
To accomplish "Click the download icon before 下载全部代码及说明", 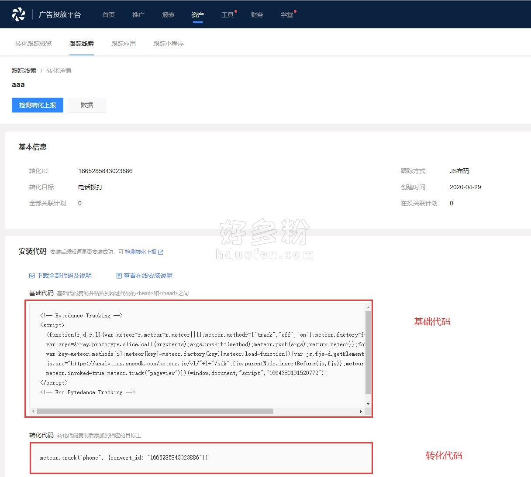I will coord(32,276).
